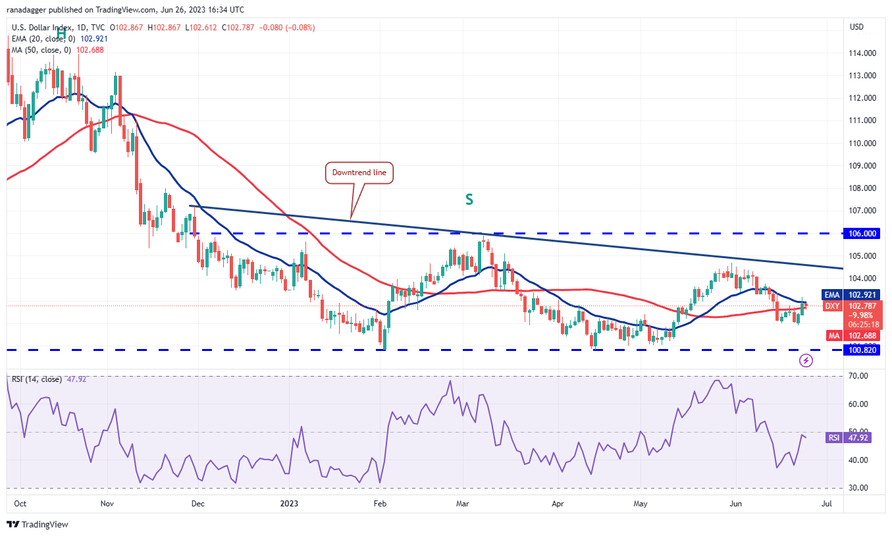This screenshot has width=892, height=536.
Task: Click the Jul label on time axis
Action: point(828,504)
